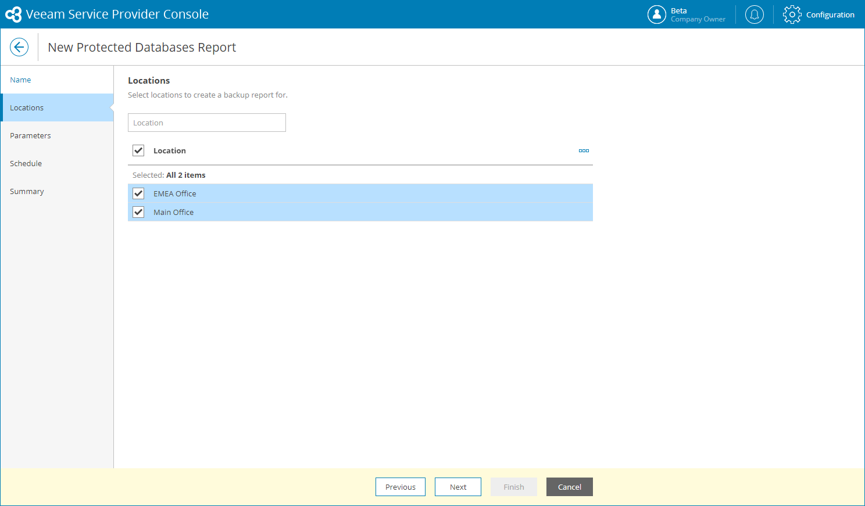
Task: Click the Veeam logo icon
Action: point(13,15)
